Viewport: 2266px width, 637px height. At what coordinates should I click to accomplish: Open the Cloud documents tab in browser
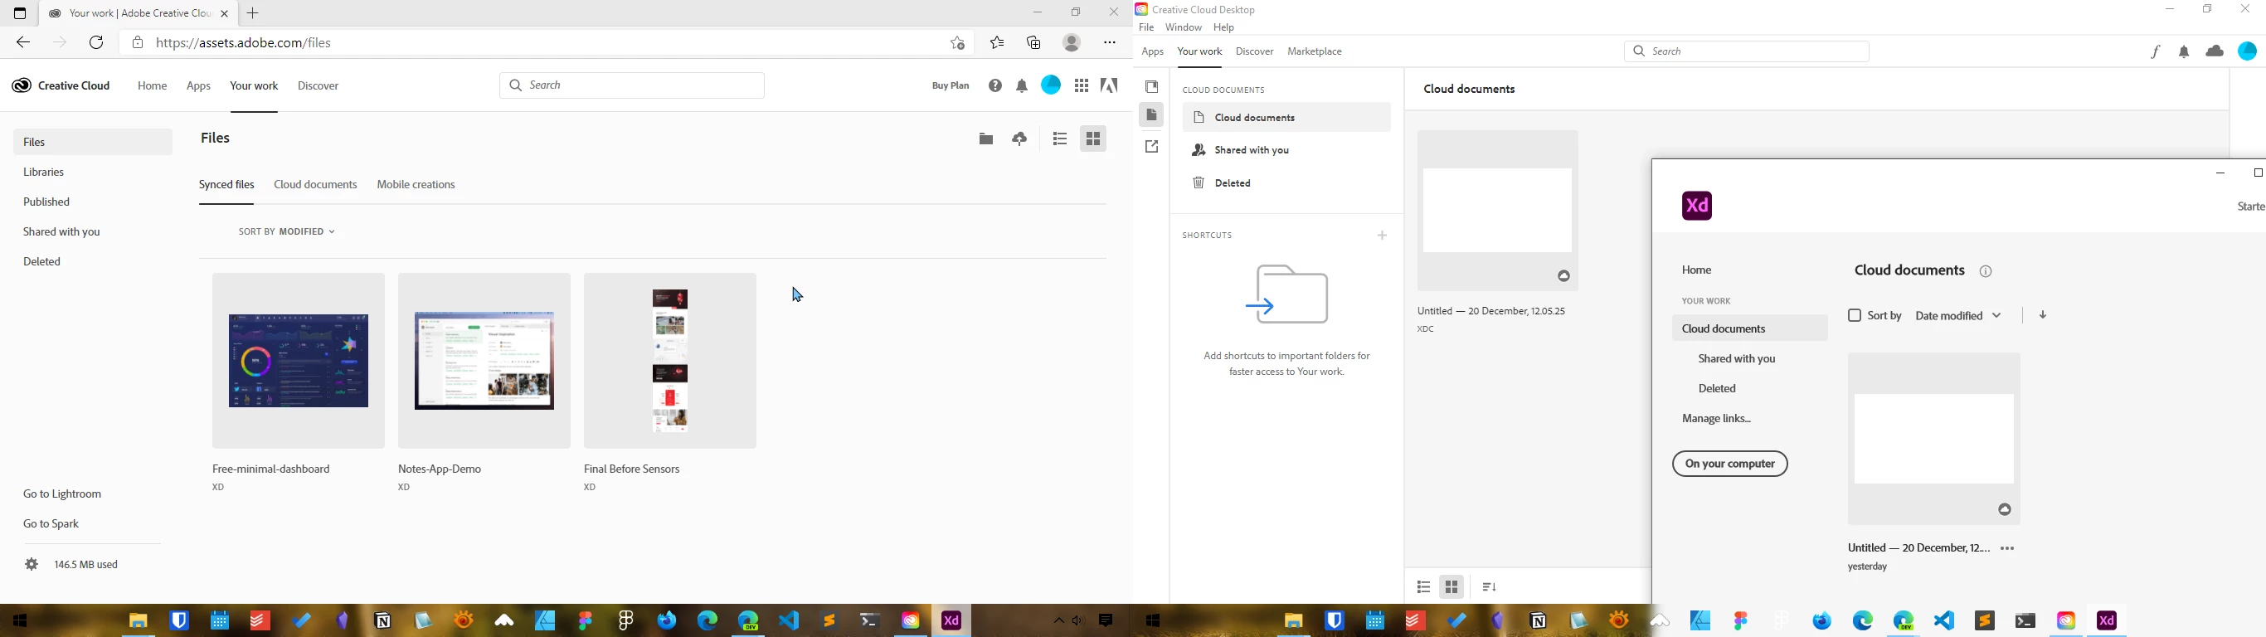pos(316,186)
